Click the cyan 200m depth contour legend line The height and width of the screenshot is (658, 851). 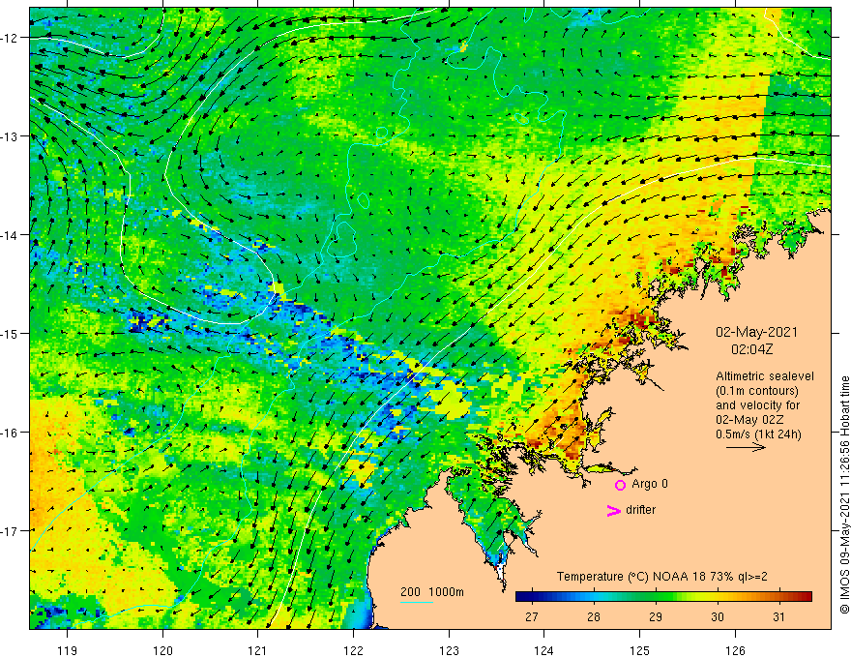click(416, 602)
